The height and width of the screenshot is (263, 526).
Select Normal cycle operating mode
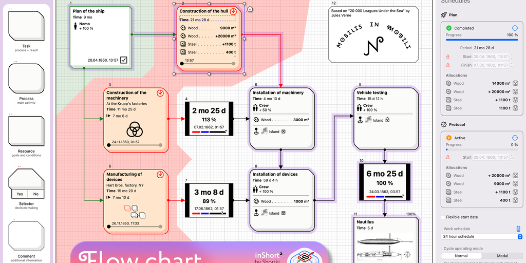461,256
